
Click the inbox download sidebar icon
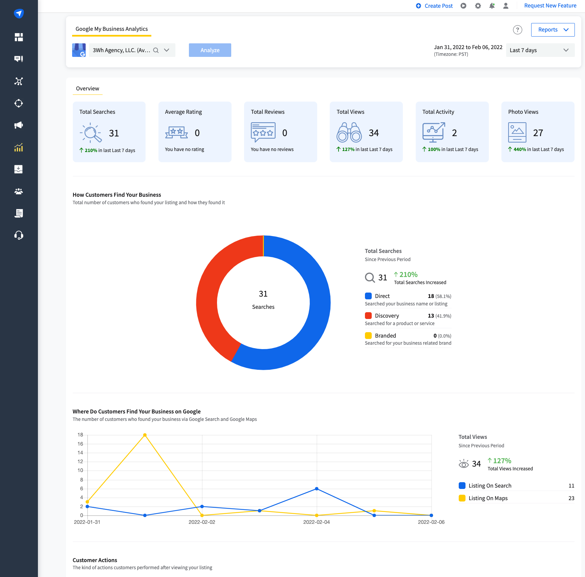tap(19, 169)
